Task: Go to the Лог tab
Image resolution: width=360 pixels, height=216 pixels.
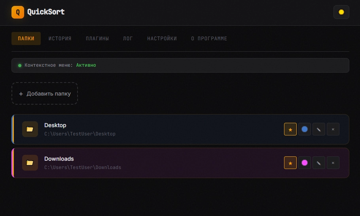Action: (x=128, y=38)
